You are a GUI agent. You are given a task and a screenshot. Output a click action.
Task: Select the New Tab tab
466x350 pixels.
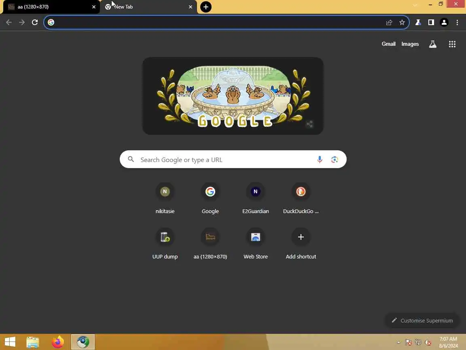pyautogui.click(x=148, y=7)
